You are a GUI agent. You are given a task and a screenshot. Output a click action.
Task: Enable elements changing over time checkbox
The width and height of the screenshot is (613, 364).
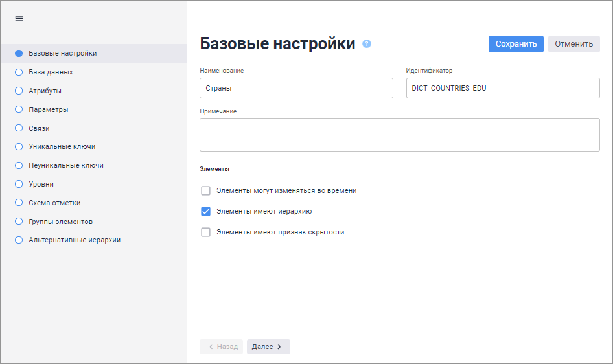206,191
